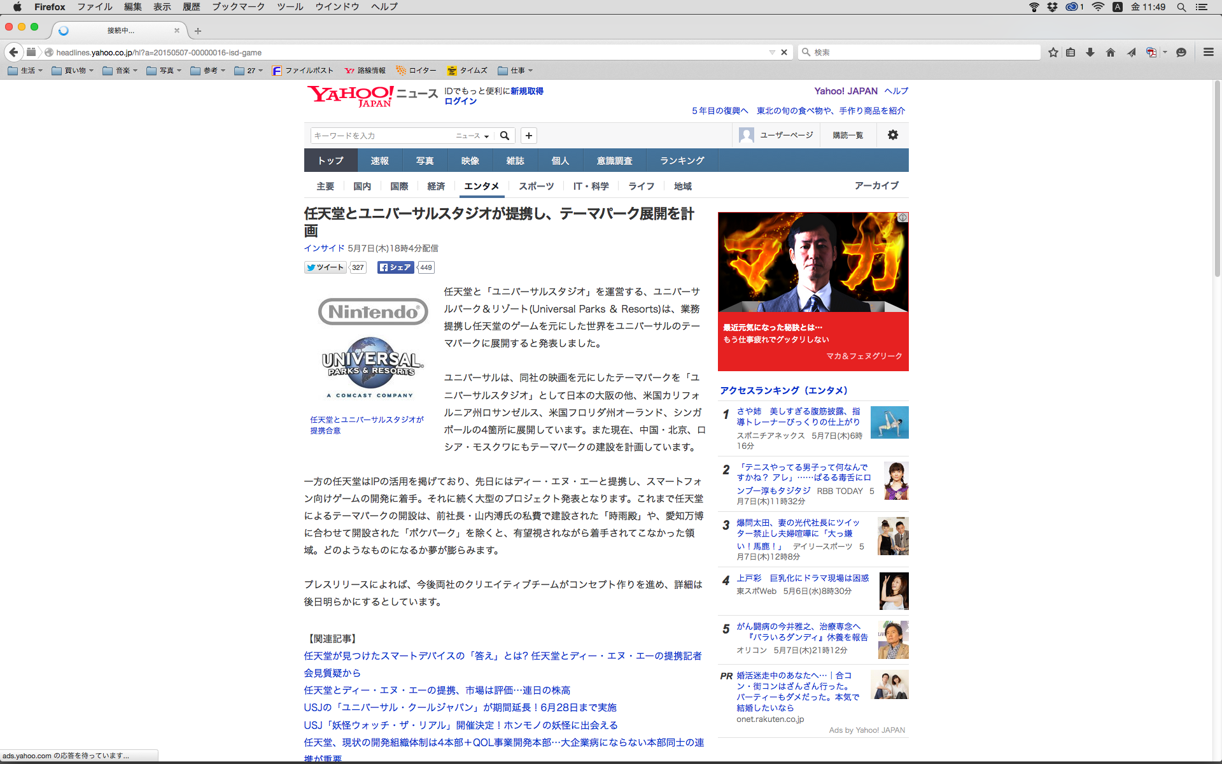
Task: Stop loading the page with the X button
Action: tap(784, 52)
